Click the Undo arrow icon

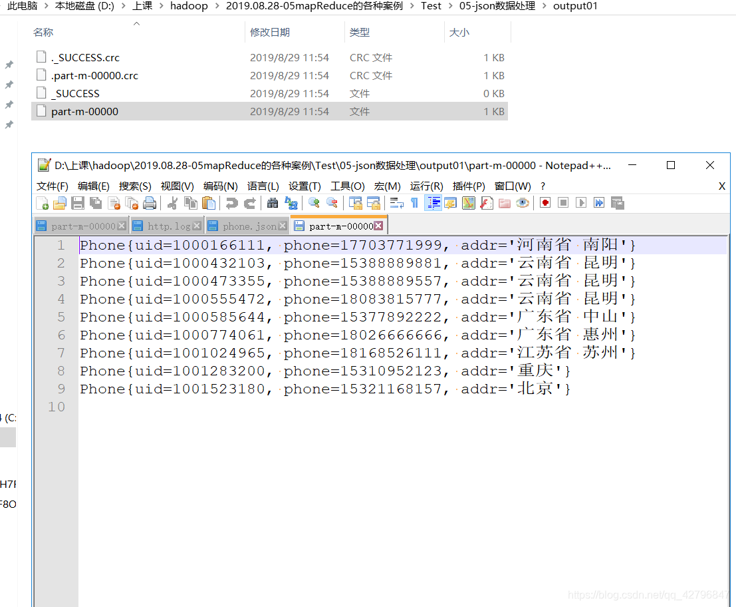[x=231, y=204]
